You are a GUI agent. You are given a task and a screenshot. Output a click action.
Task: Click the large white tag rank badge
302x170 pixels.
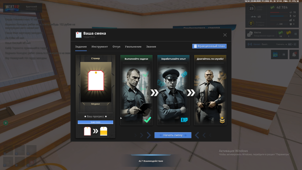point(96,81)
